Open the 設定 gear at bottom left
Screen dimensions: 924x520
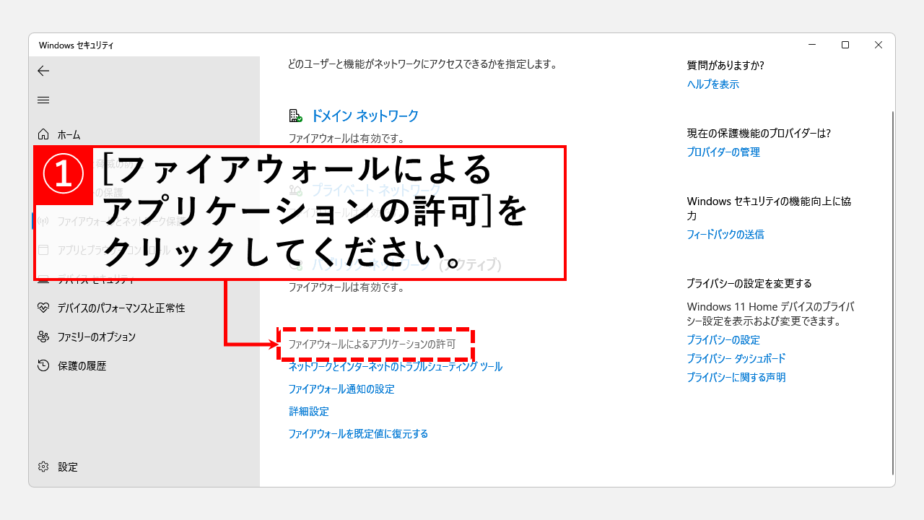pos(66,467)
